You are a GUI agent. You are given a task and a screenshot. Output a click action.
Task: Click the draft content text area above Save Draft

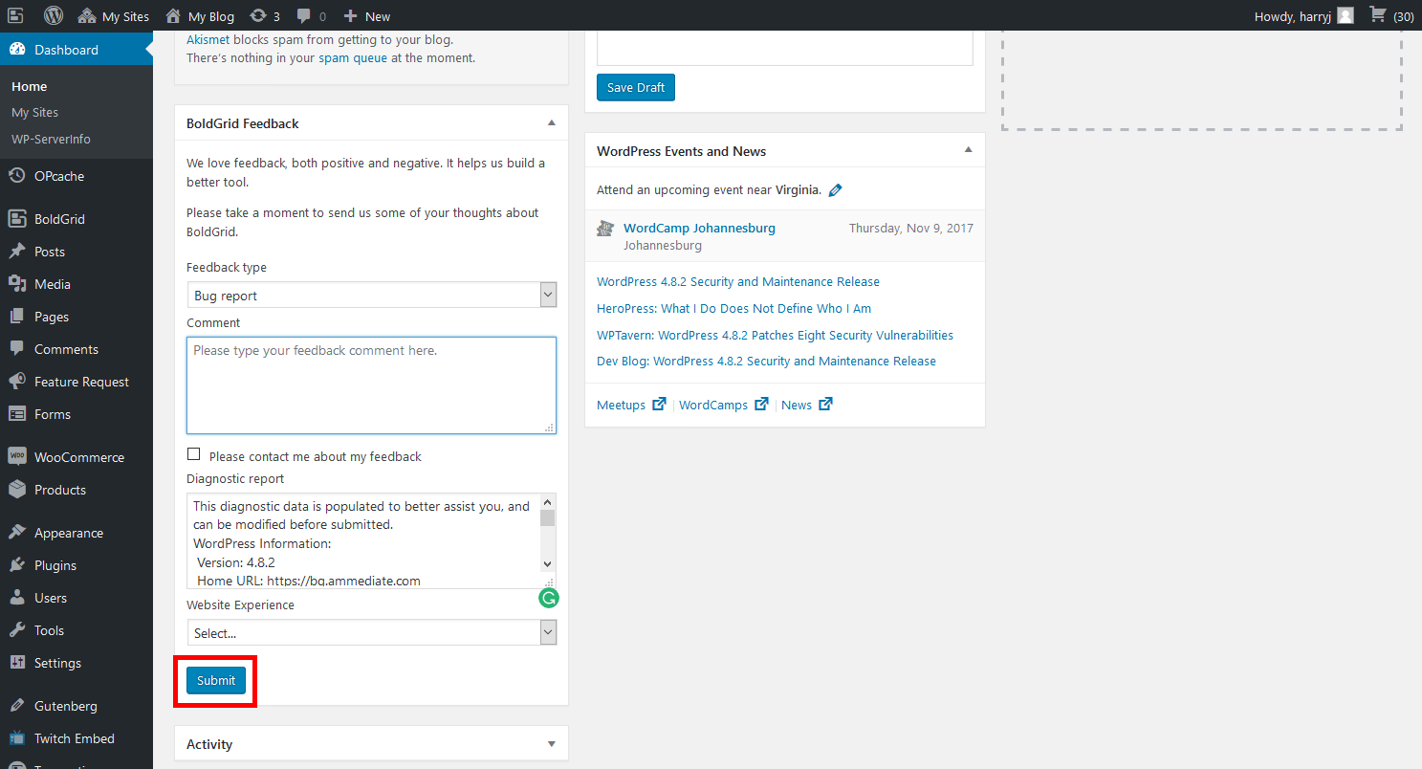pos(785,48)
